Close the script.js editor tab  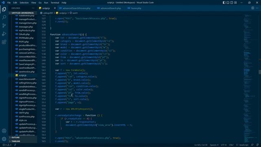(55, 8)
